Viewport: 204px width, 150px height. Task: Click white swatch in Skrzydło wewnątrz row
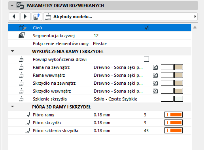[x=167, y=91]
